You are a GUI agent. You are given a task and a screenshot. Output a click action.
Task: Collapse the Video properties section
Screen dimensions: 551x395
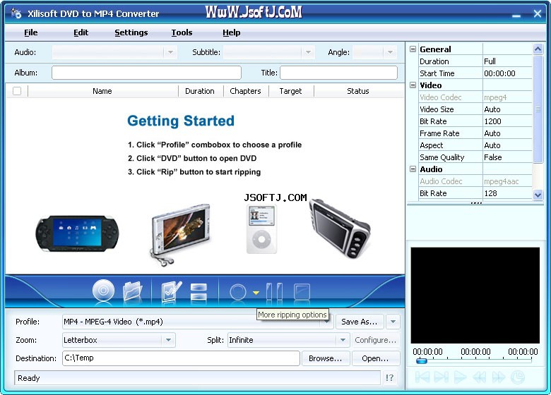coord(413,85)
